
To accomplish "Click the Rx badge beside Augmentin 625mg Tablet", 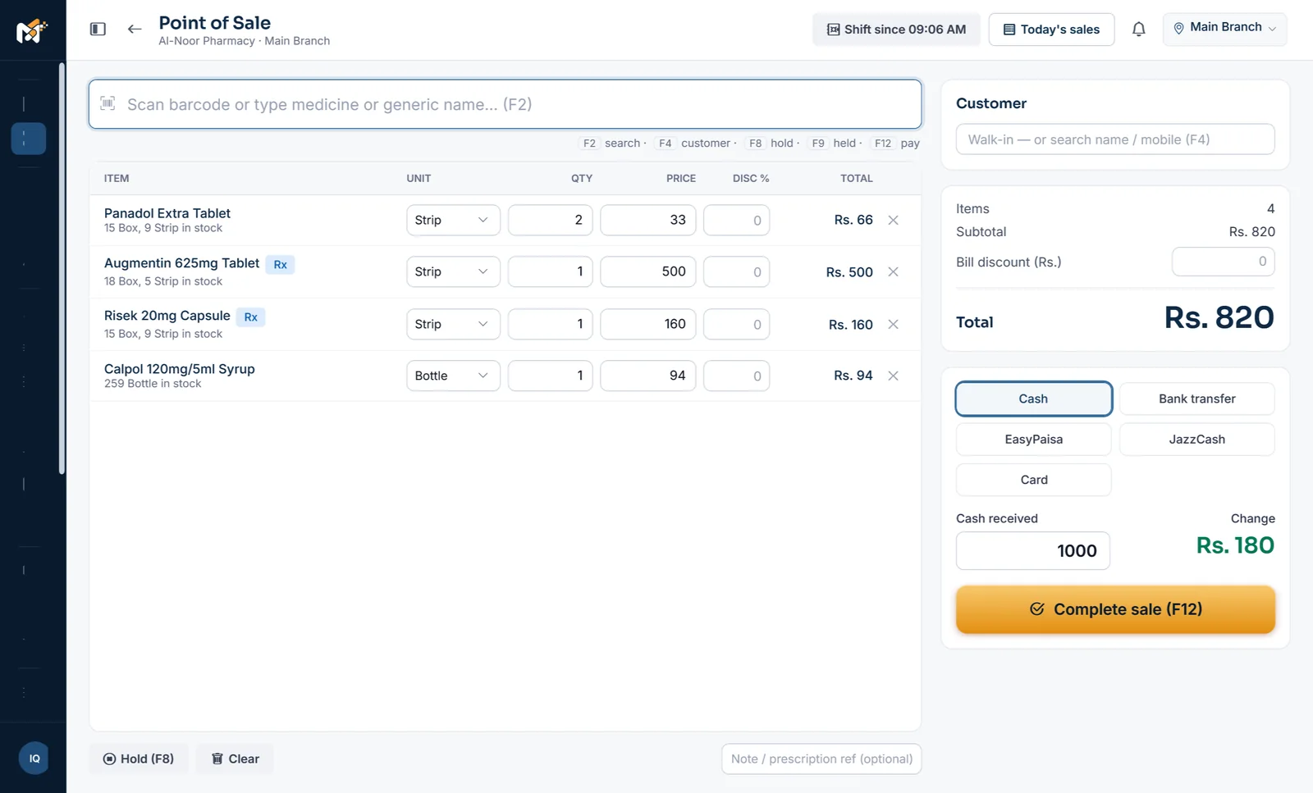I will click(x=280, y=264).
